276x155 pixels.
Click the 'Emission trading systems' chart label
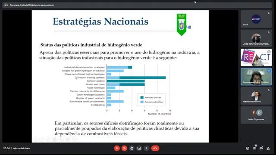(91, 77)
